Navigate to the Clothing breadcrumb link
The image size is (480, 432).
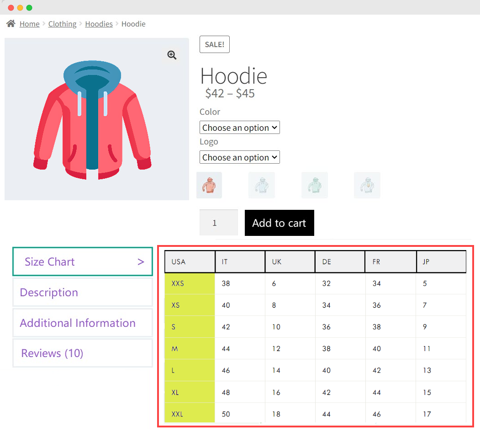click(62, 23)
